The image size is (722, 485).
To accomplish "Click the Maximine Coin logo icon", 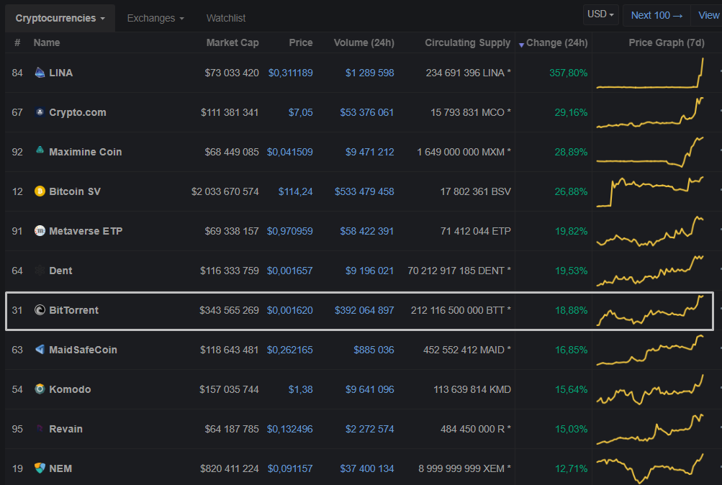I will click(40, 152).
